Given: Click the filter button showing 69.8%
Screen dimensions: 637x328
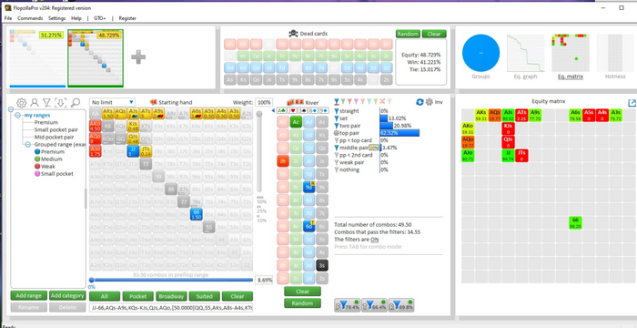Looking at the screenshot, I should point(401,305).
